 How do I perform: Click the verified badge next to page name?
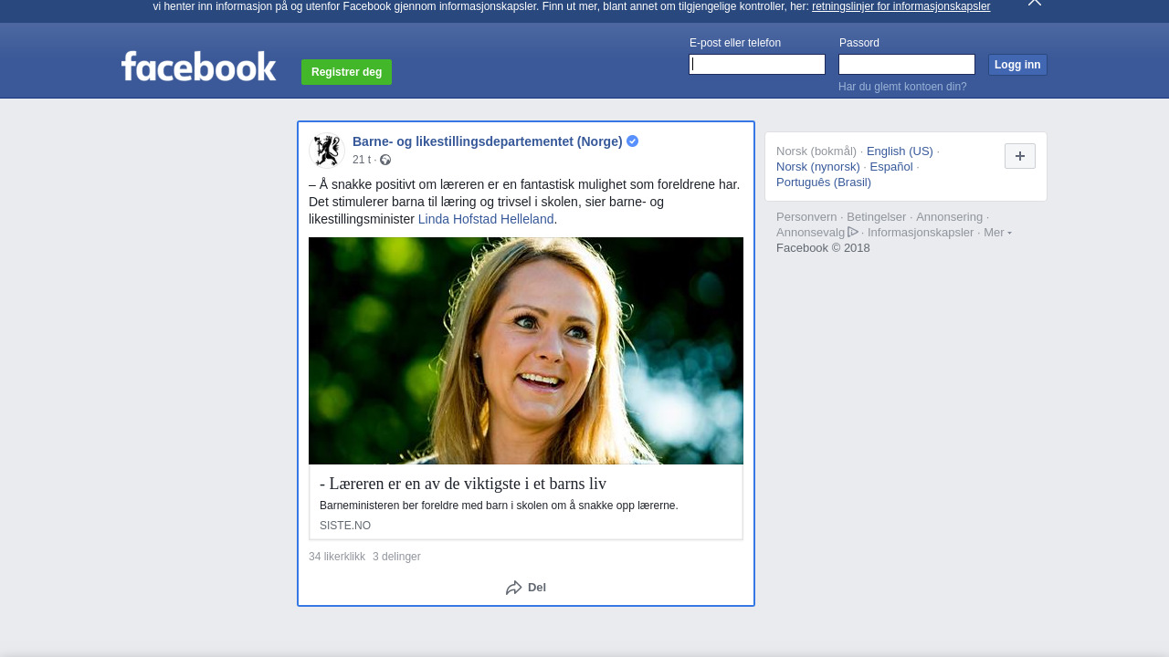click(x=632, y=141)
